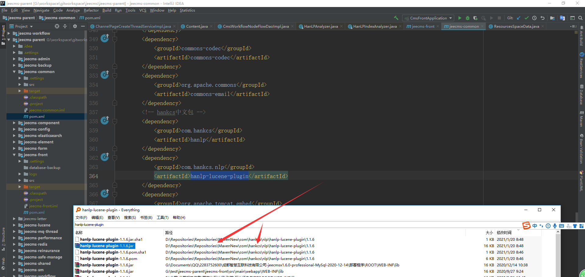Screen dimensions: 585x277
Task: Start debugging with the green bug icon
Action: pyautogui.click(x=467, y=18)
